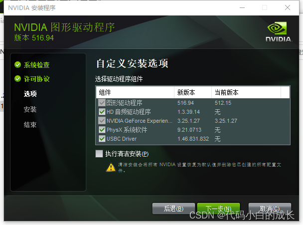The width and height of the screenshot is (303, 225).
Task: Uncheck the USBC Driver checkbox
Action: coord(102,139)
